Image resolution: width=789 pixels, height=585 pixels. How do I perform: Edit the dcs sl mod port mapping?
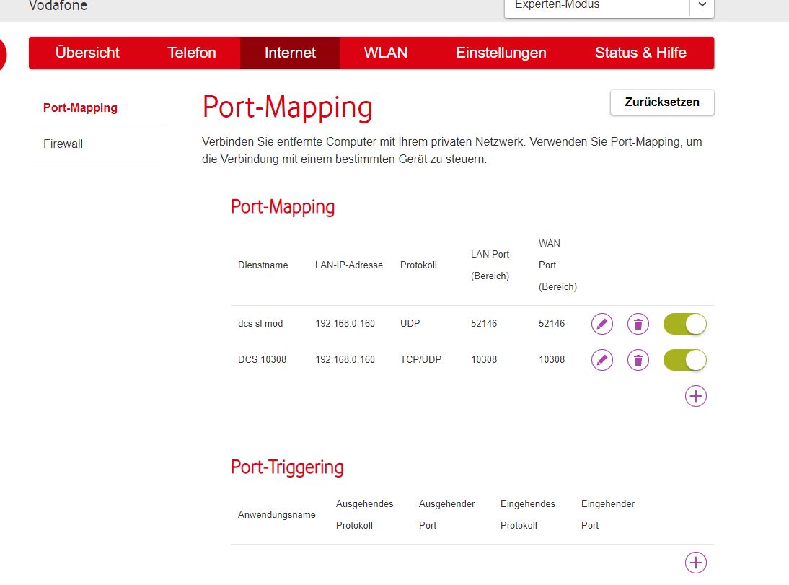coord(601,324)
